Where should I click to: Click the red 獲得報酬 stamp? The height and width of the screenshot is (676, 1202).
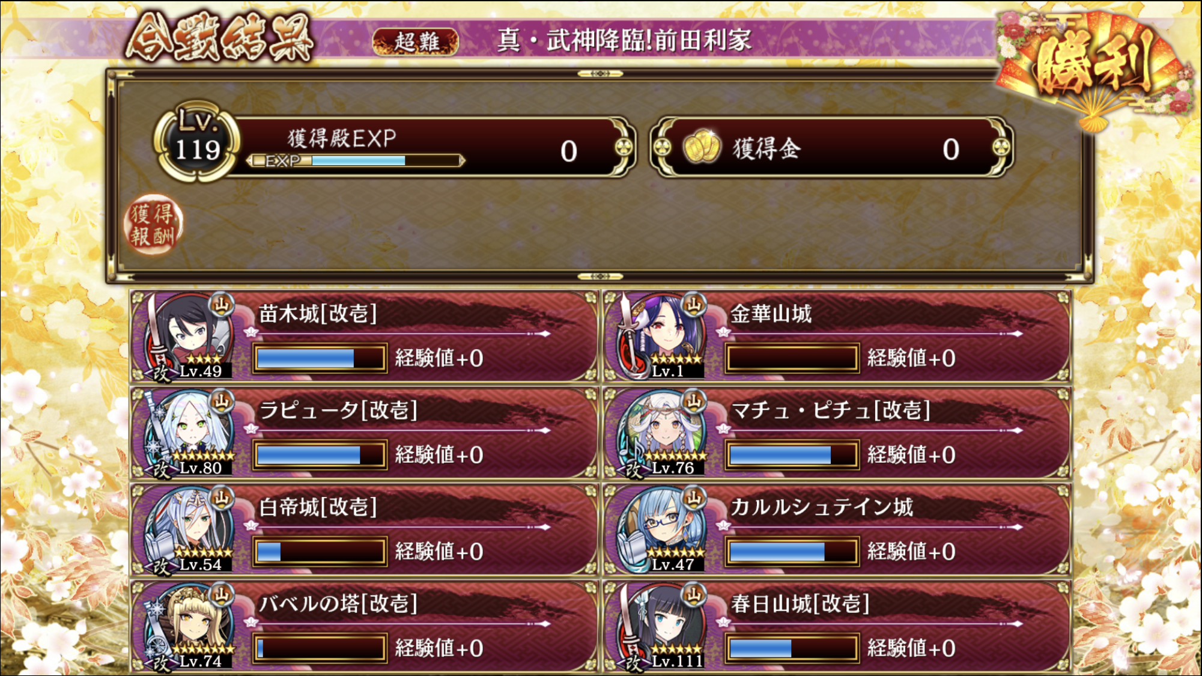coord(153,224)
